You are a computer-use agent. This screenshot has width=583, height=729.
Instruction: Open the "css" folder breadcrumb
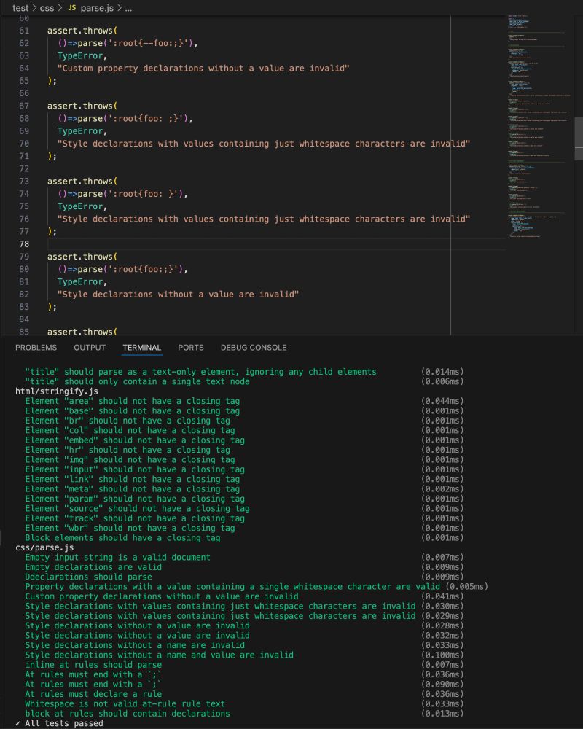point(47,8)
